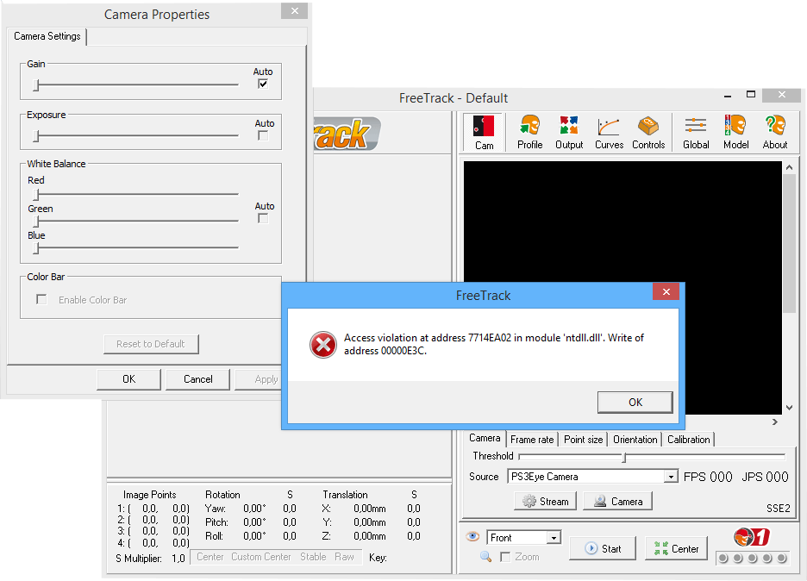The height and width of the screenshot is (581, 807).
Task: Click the eye view icon beside Front
Action: pyautogui.click(x=472, y=537)
